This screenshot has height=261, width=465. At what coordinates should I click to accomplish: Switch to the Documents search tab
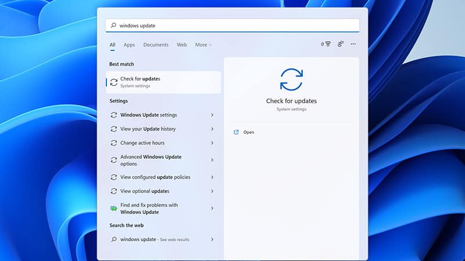click(x=156, y=45)
